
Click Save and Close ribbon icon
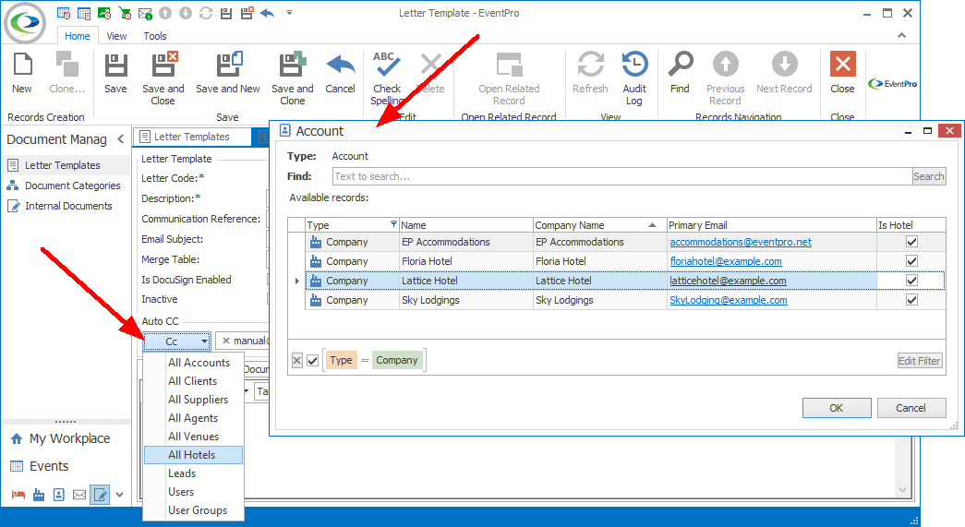pos(163,65)
